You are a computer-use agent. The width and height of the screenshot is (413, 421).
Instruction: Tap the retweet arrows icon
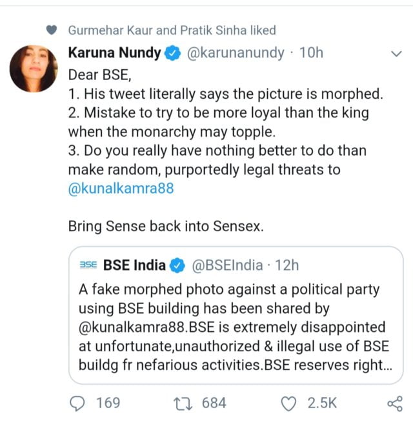click(x=183, y=403)
